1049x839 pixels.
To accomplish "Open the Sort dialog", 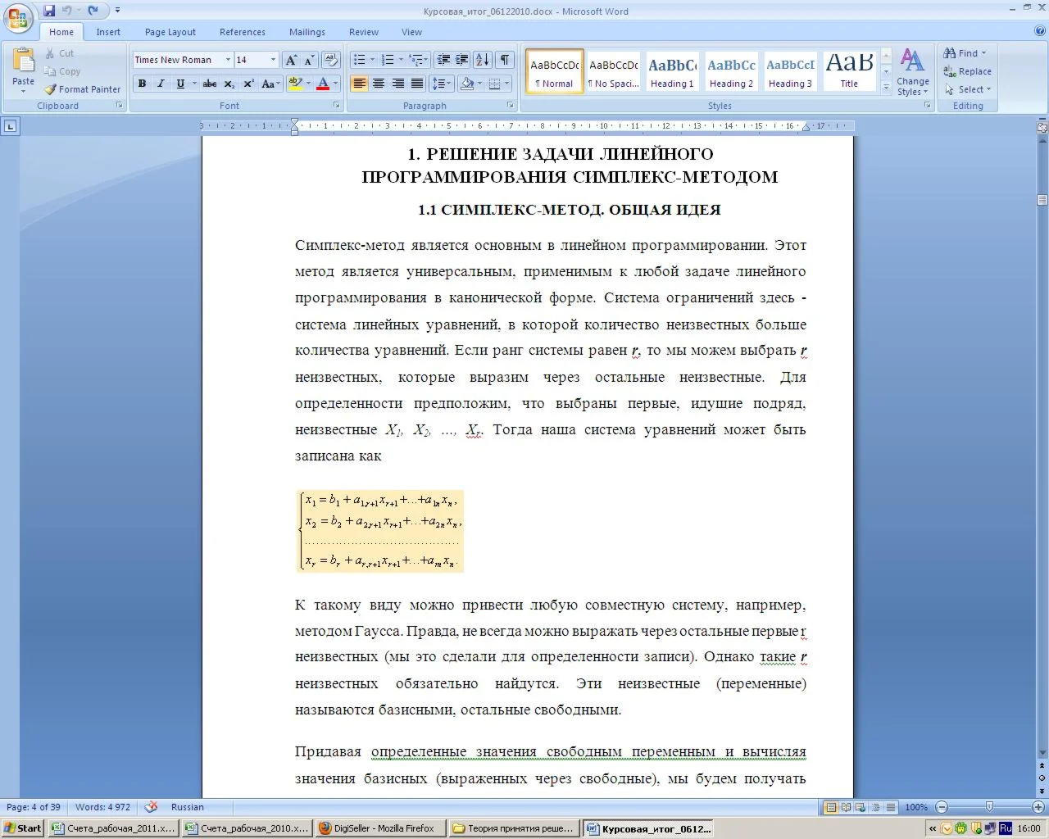I will click(x=483, y=60).
